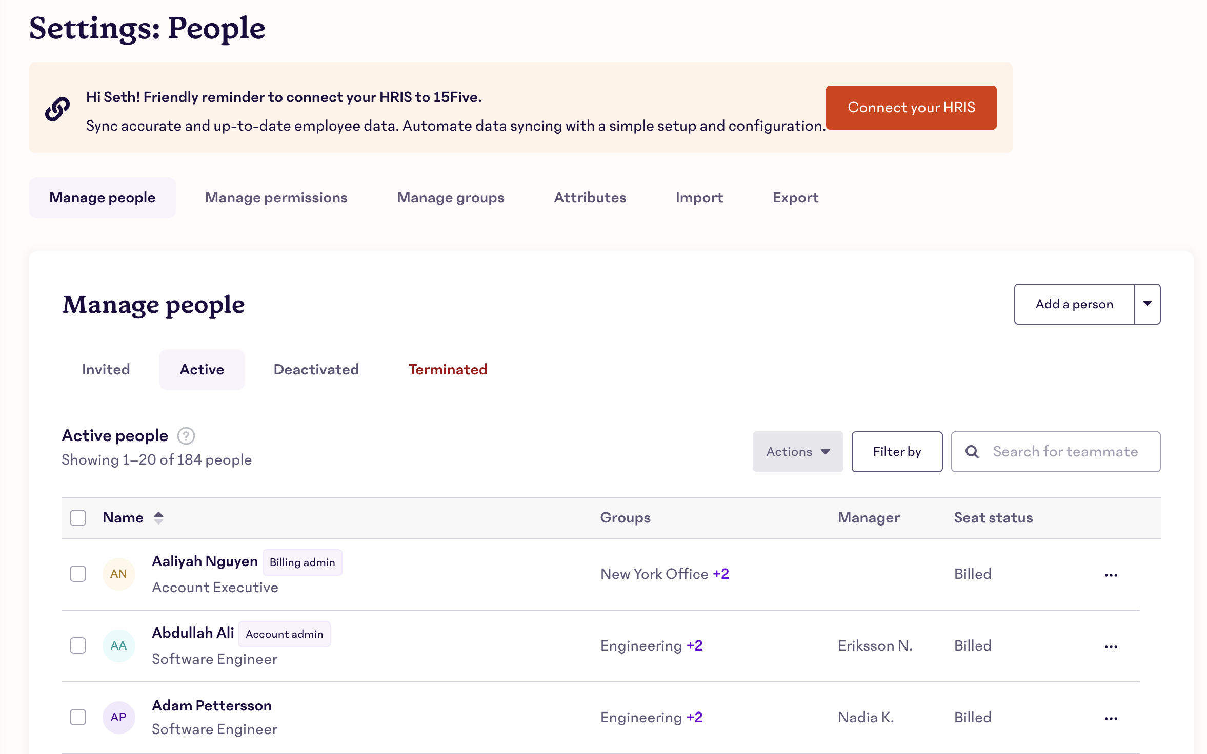
Task: Click the AP avatar for Adam Pettersson
Action: coord(118,717)
